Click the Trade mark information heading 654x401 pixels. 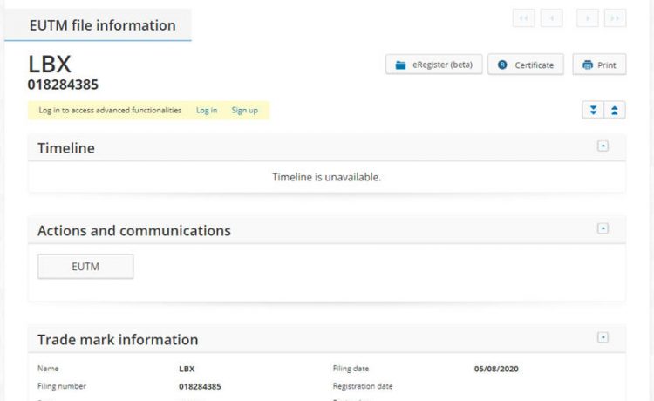[118, 340]
